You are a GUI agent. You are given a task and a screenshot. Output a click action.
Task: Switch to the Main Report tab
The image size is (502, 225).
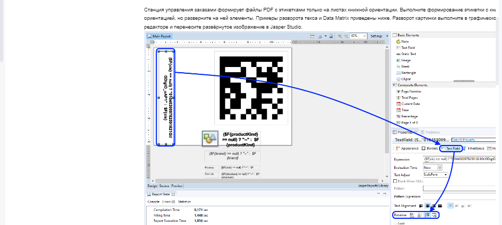coord(160,36)
